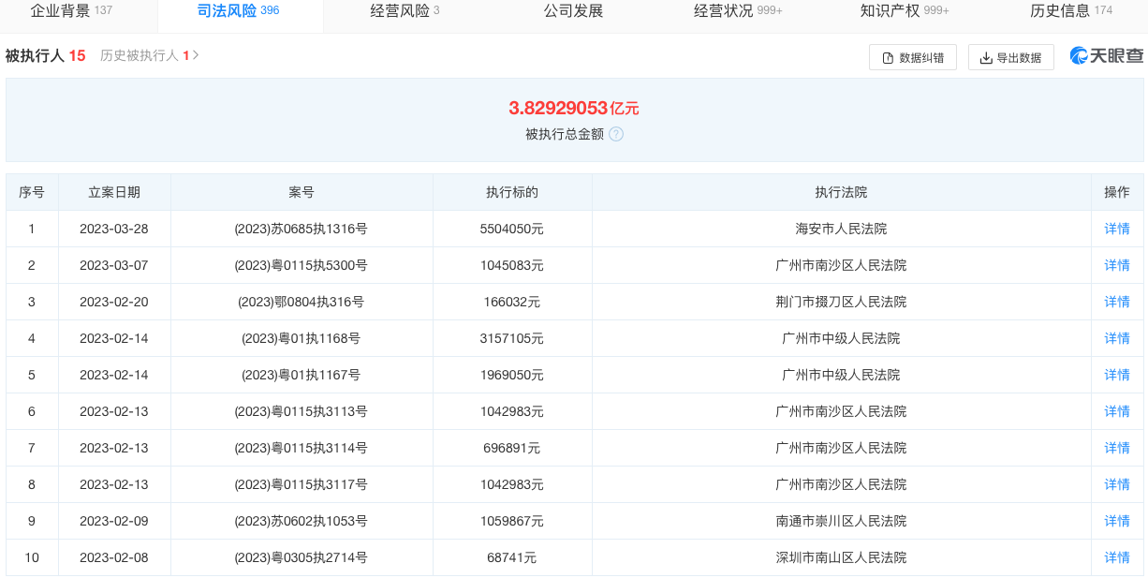1148x578 pixels.
Task: Expand 历史被执行人 with the chevron arrow
Action: coord(196,55)
